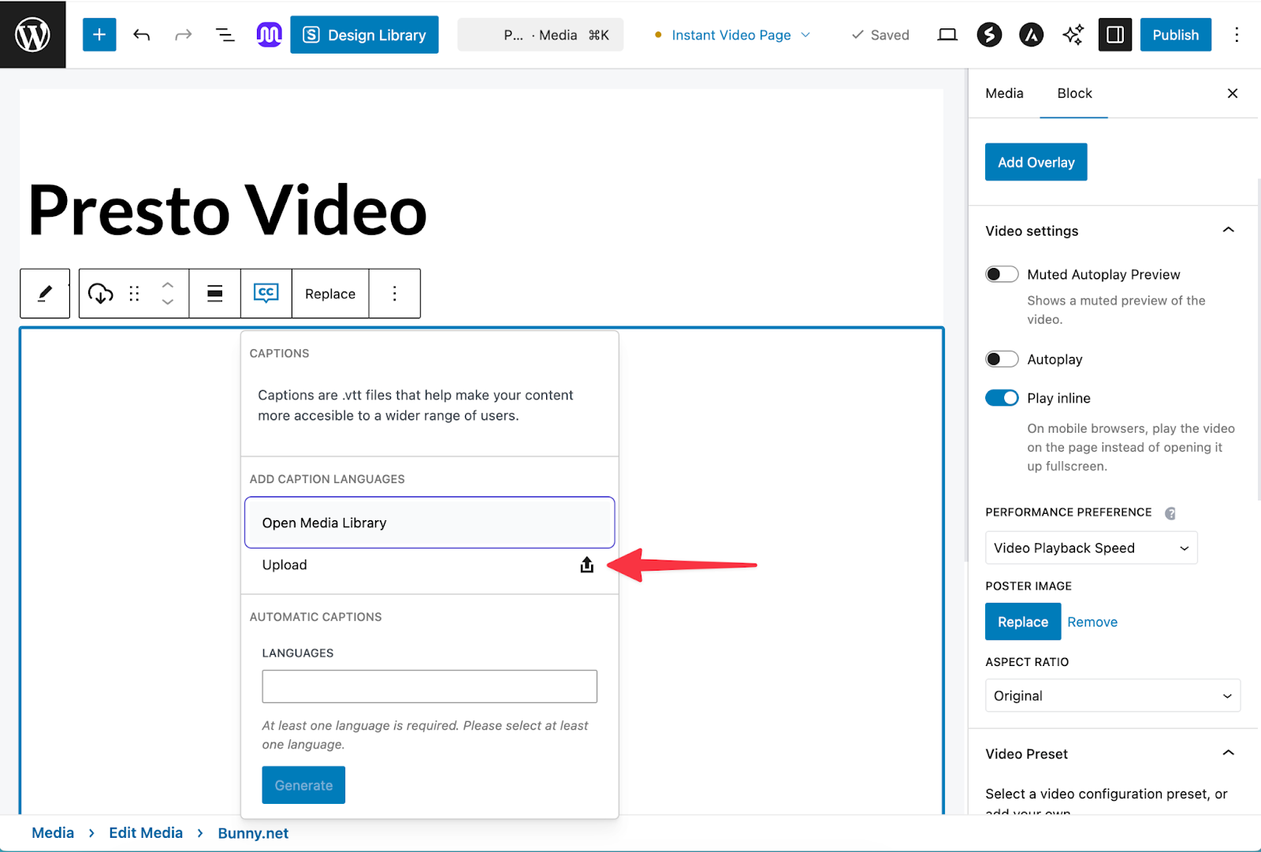
Task: Enable Muted Autoplay Preview
Action: click(1002, 273)
